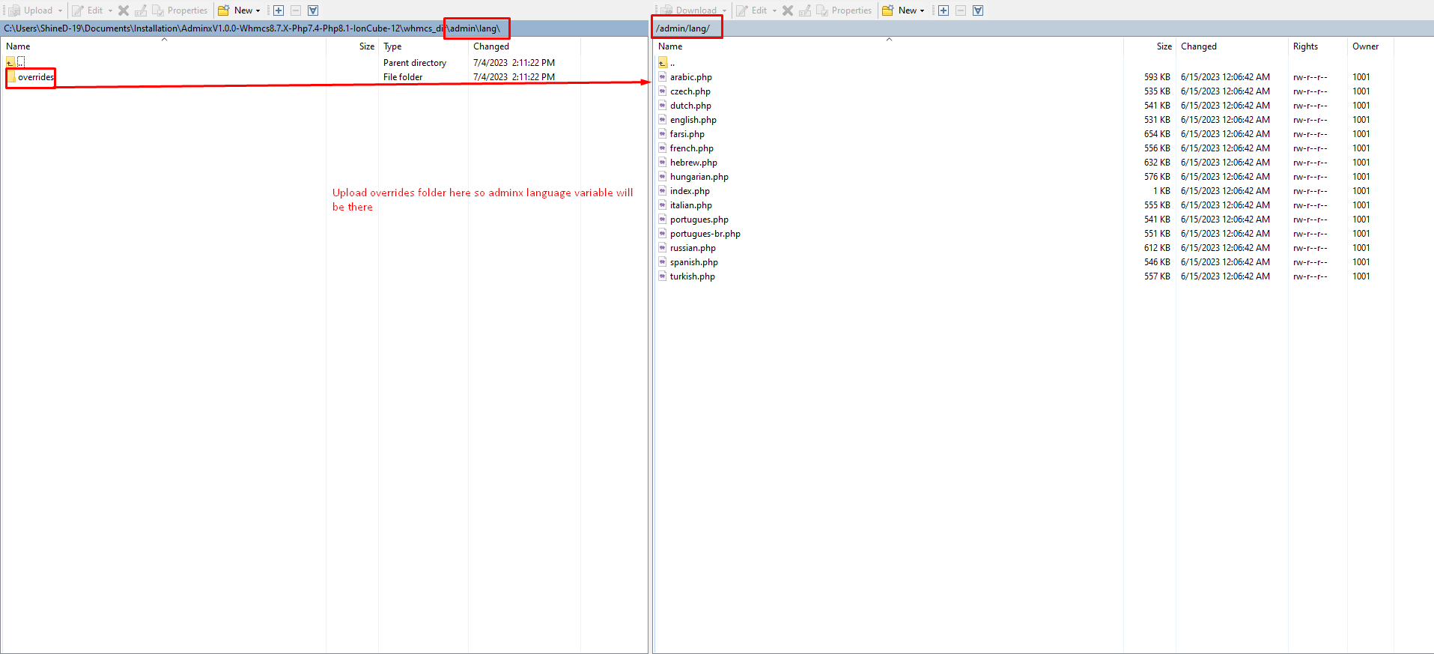
Task: Click the Rename icon in the remote panel toolbar
Action: click(x=805, y=10)
